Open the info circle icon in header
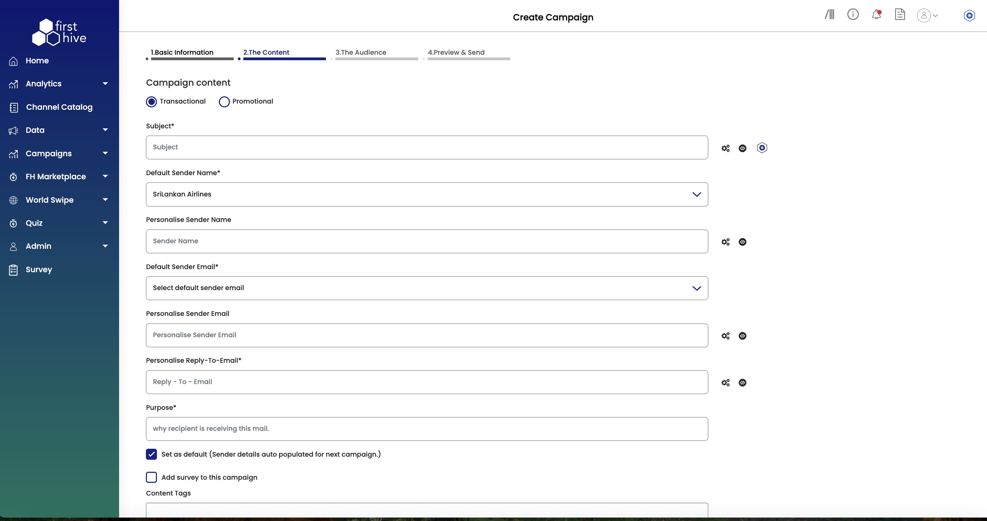The image size is (987, 521). [853, 14]
